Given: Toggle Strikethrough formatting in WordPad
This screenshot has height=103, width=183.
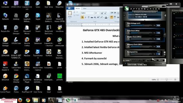Looking at the screenshot, I should pos(92,17).
